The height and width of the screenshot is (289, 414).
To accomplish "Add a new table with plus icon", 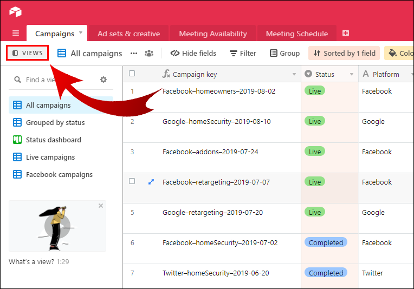I will [346, 34].
